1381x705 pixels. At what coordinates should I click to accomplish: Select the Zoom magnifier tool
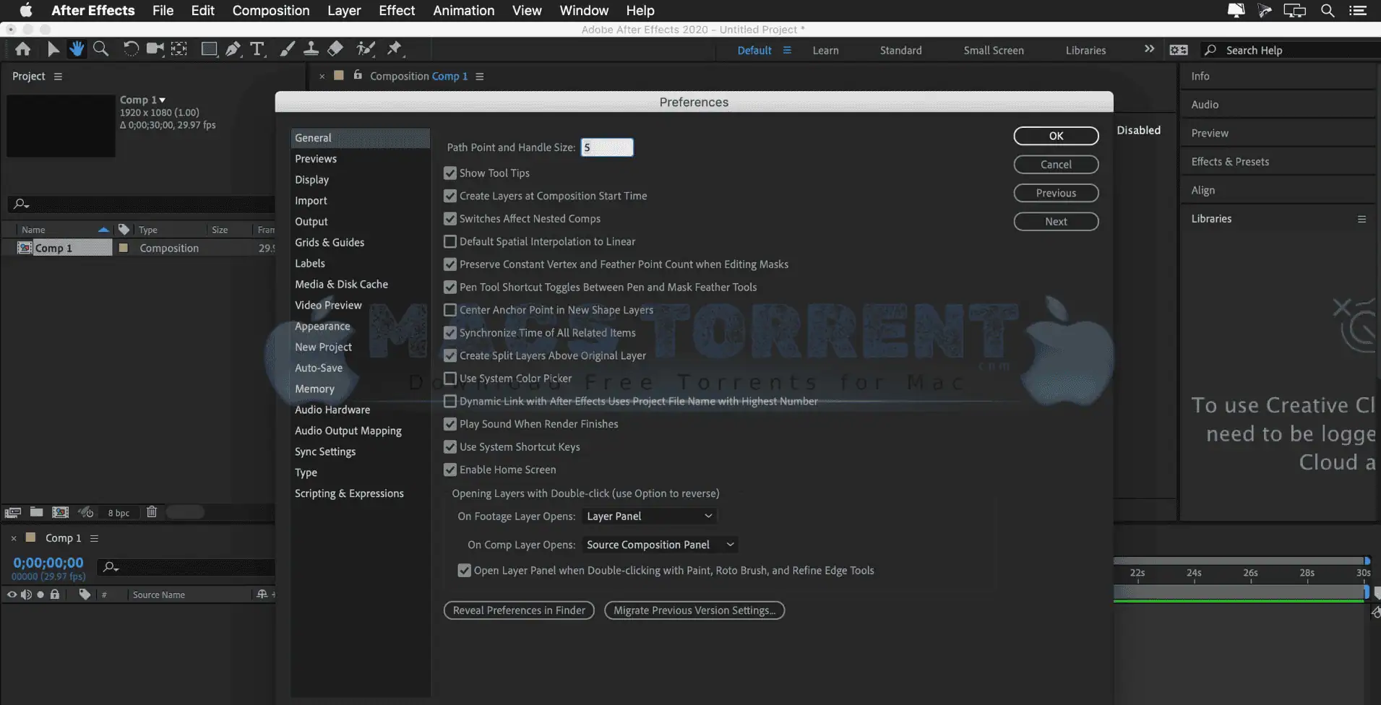pyautogui.click(x=101, y=49)
